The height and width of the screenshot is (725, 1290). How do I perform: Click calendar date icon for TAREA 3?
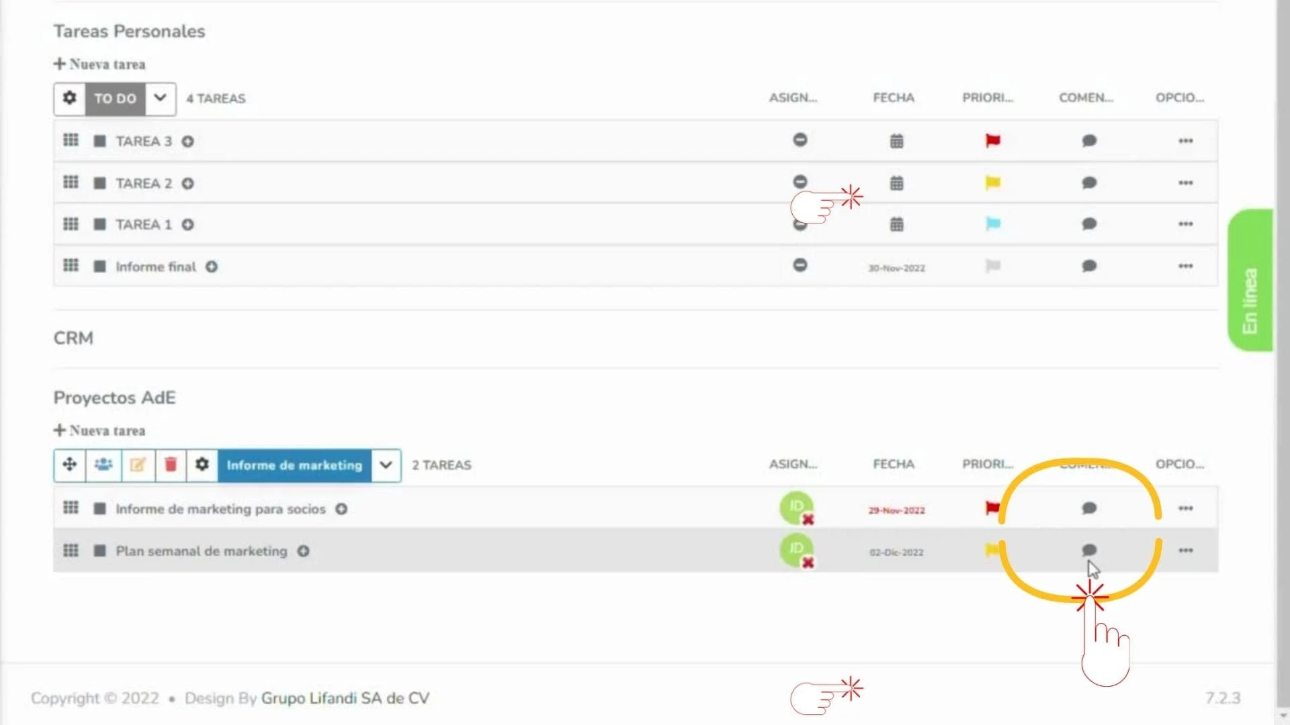pos(896,141)
